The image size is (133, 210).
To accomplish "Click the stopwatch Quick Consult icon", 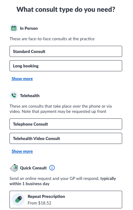I will tap(14, 168).
